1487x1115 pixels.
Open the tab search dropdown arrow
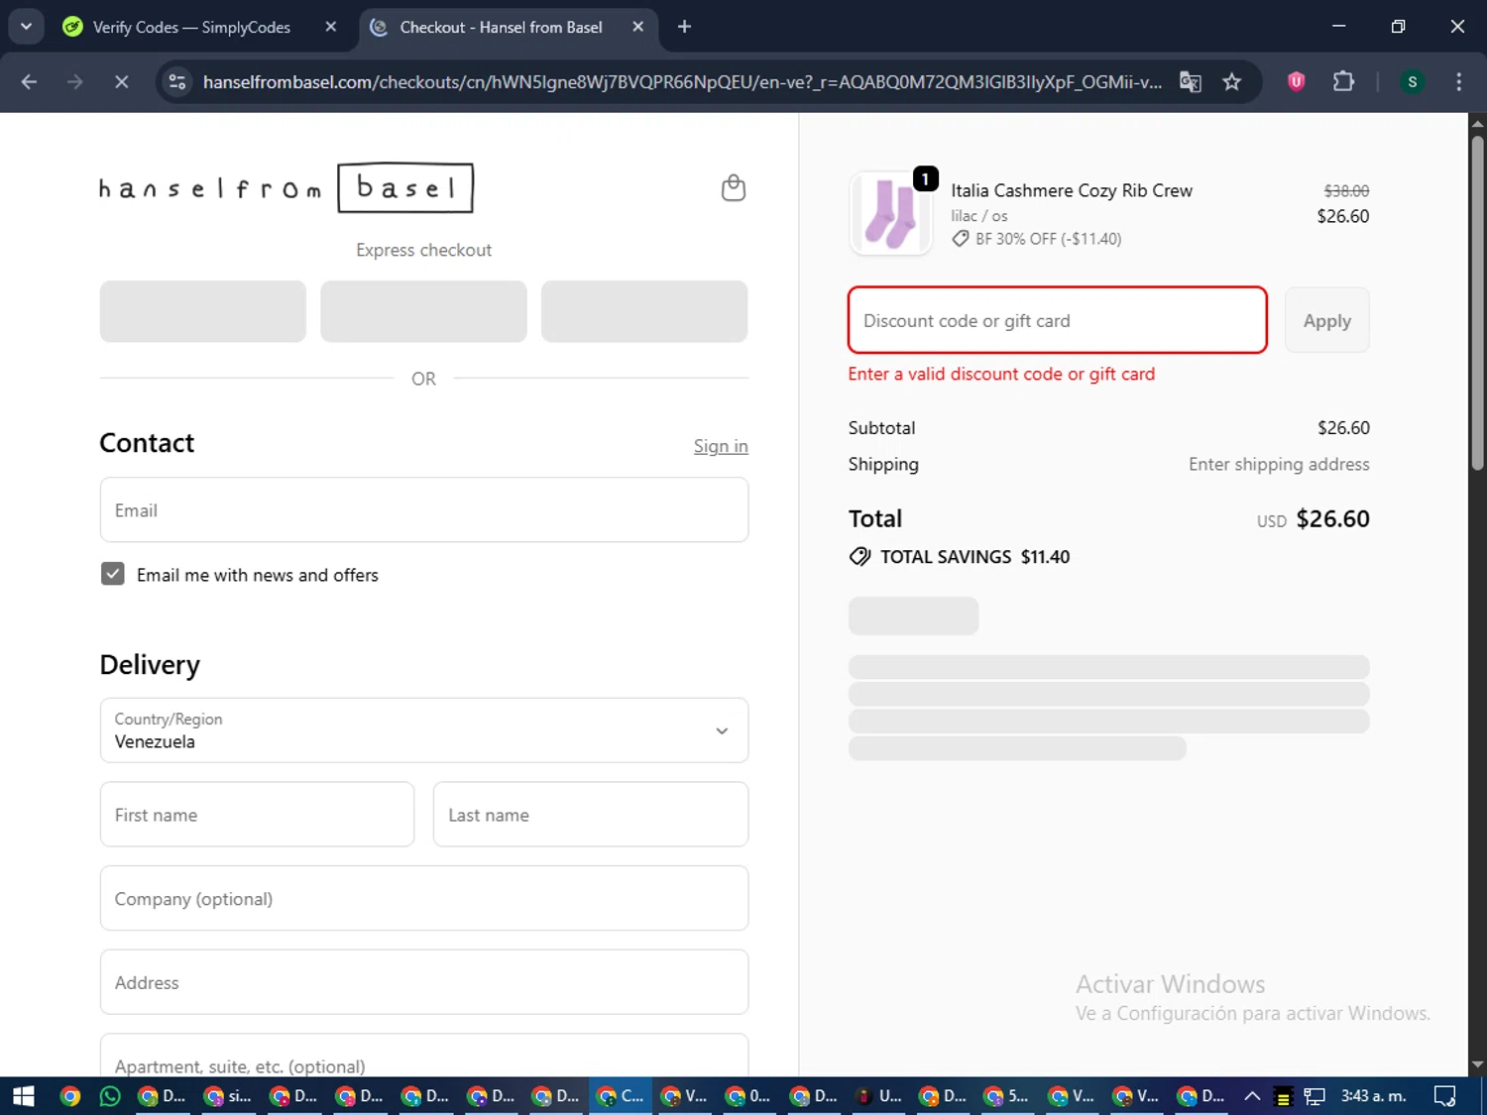[x=26, y=27]
